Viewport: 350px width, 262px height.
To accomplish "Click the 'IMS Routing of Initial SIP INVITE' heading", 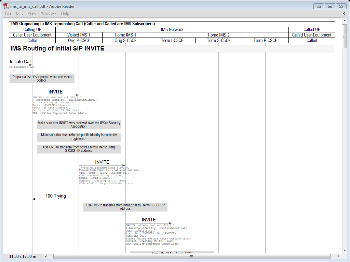I will (57, 48).
